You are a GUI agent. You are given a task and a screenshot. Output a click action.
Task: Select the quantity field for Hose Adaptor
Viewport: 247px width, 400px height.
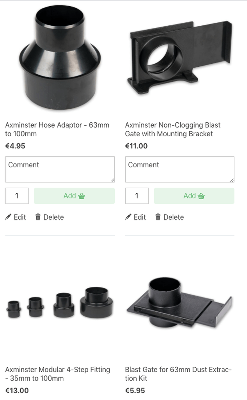(17, 196)
